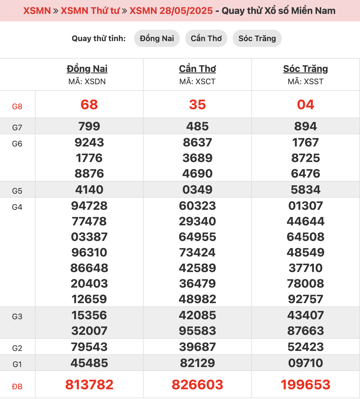
Task: Click the G1 row label
Action: (x=17, y=364)
